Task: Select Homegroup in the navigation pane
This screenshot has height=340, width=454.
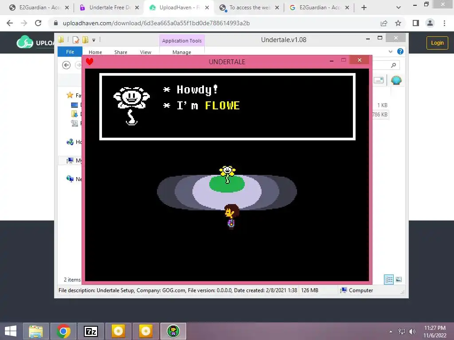Action: coord(70,142)
